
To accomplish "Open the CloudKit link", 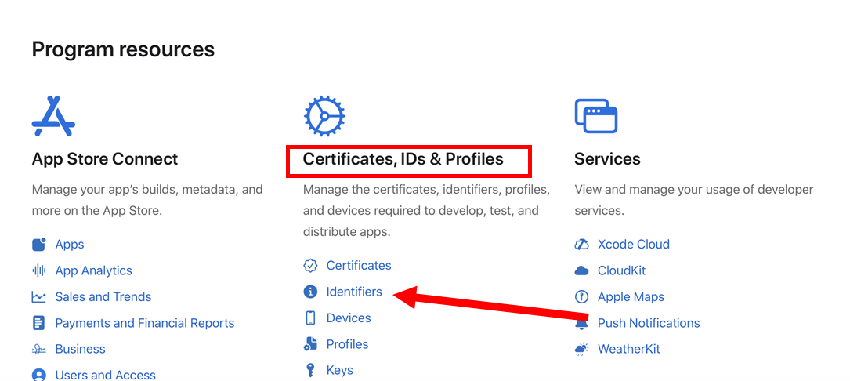I will [x=621, y=270].
